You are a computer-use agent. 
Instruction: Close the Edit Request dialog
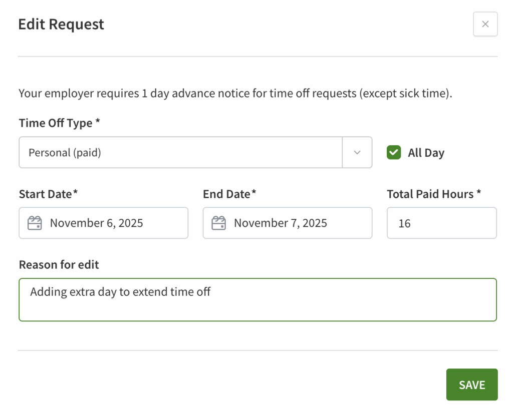pyautogui.click(x=485, y=24)
